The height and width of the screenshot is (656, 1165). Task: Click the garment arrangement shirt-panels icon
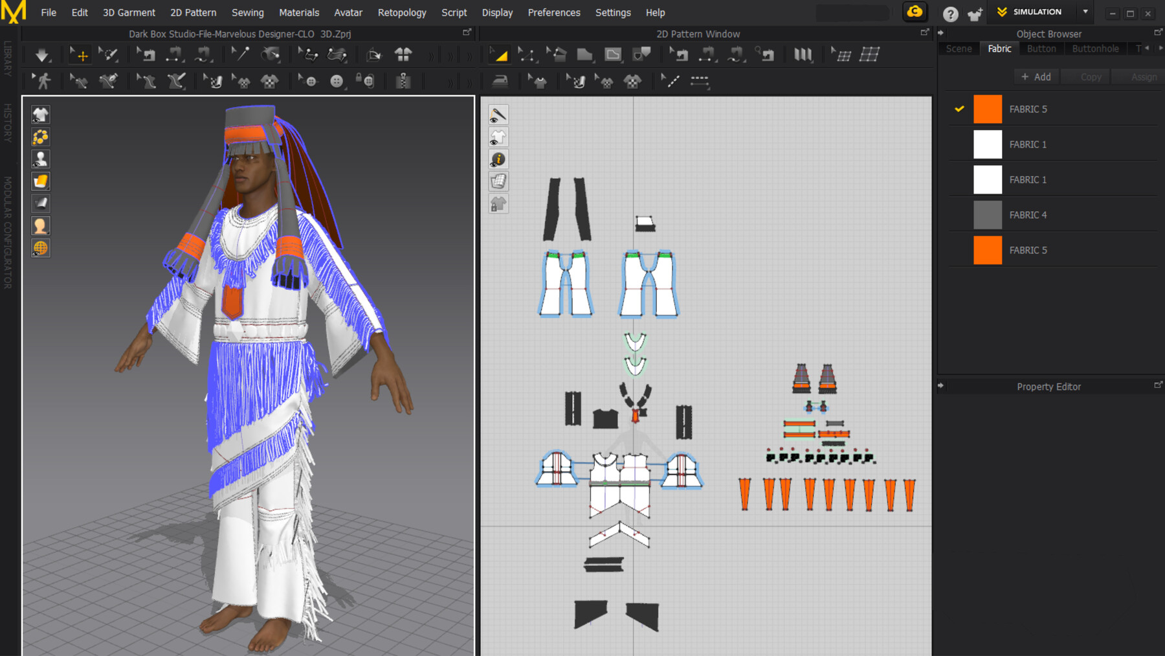[x=403, y=55]
